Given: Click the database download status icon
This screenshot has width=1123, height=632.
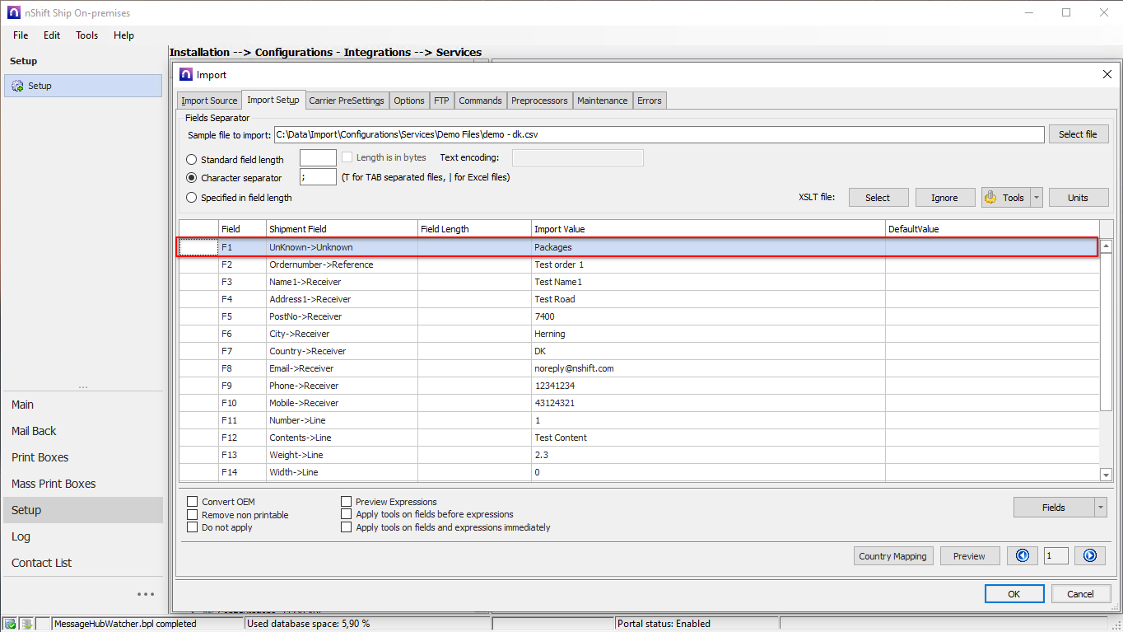Looking at the screenshot, I should click(26, 624).
